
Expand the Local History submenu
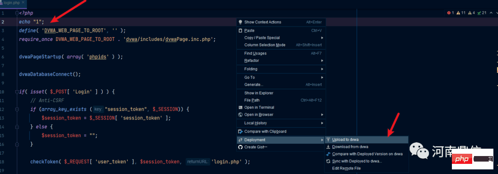click(x=322, y=123)
